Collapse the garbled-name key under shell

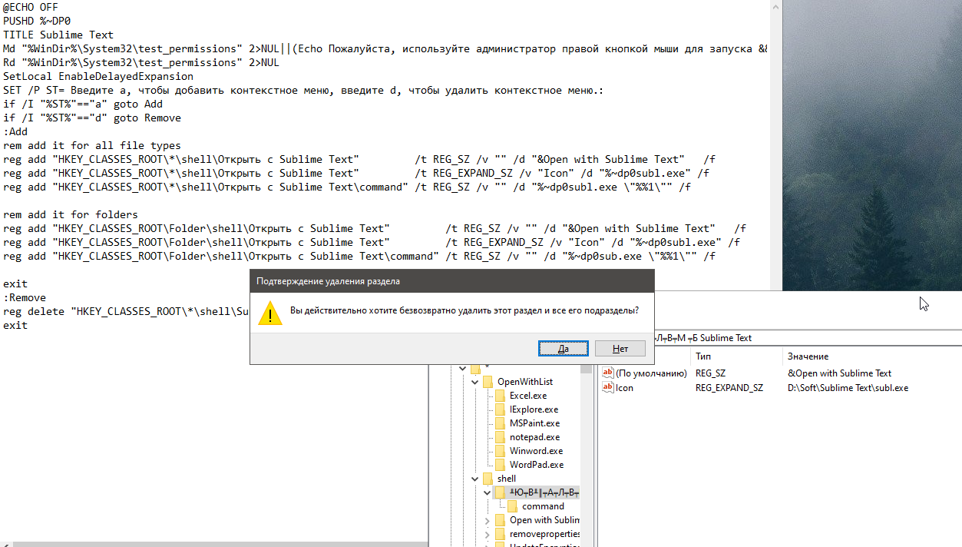coord(488,492)
